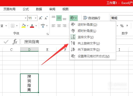Click the wrap text icon 自动换行
Screen dimensions: 133x96
click(92, 18)
